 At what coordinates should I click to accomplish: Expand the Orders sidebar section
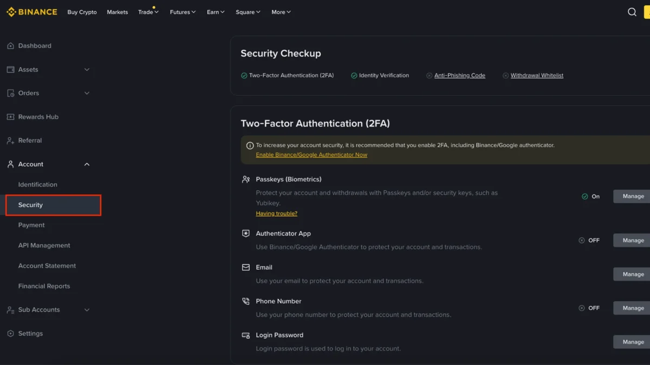(x=87, y=93)
